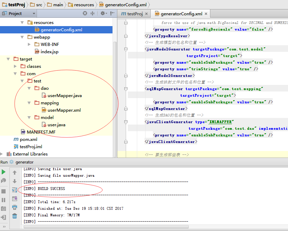
Task: Hide the Project tool window
Action: pos(112,13)
